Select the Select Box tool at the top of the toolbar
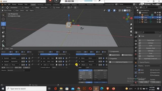The height and width of the screenshot is (91, 162). coord(3,15)
